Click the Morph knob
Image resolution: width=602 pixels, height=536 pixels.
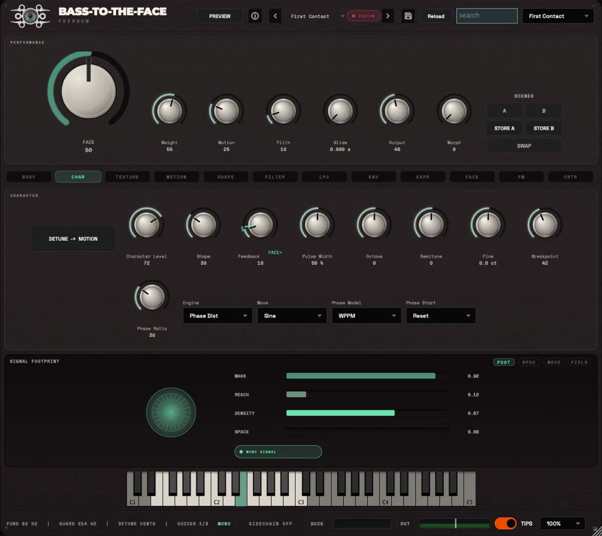click(x=454, y=111)
